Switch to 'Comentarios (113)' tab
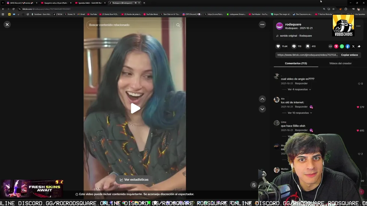The image size is (367, 206). tap(296, 63)
